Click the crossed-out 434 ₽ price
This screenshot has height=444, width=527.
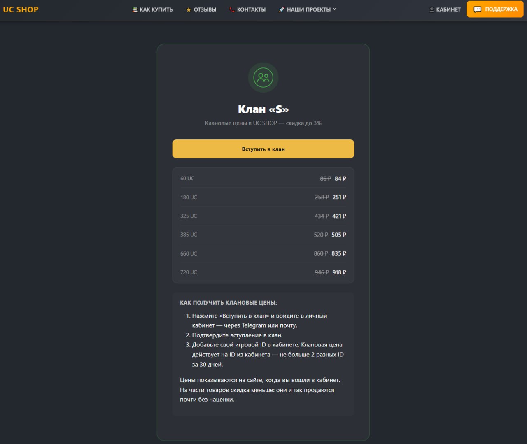[x=322, y=216]
